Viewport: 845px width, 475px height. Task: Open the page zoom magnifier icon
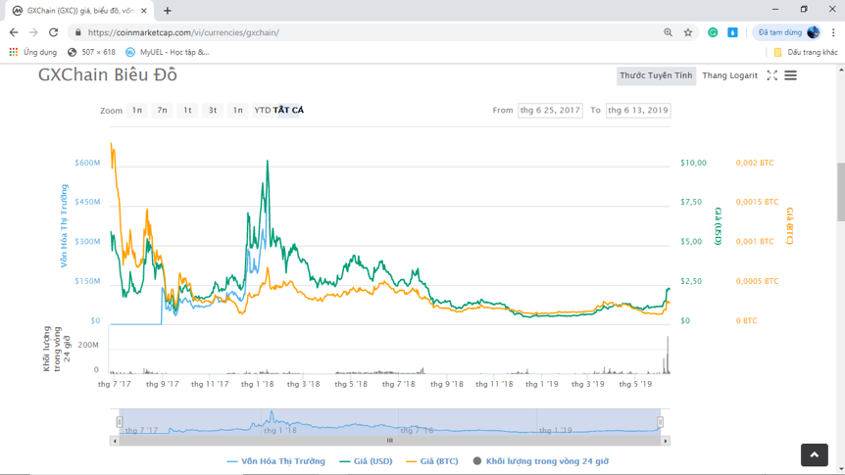668,32
